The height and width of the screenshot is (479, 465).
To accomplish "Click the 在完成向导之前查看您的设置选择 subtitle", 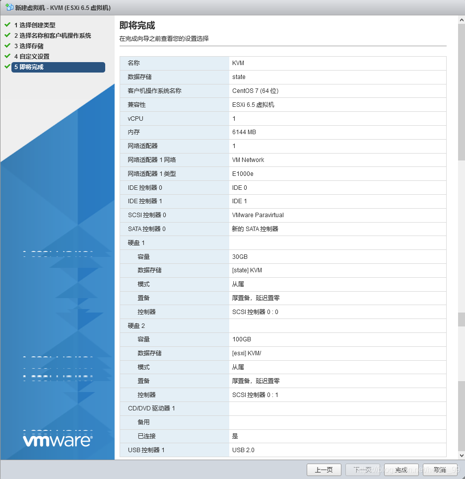I will pos(164,38).
